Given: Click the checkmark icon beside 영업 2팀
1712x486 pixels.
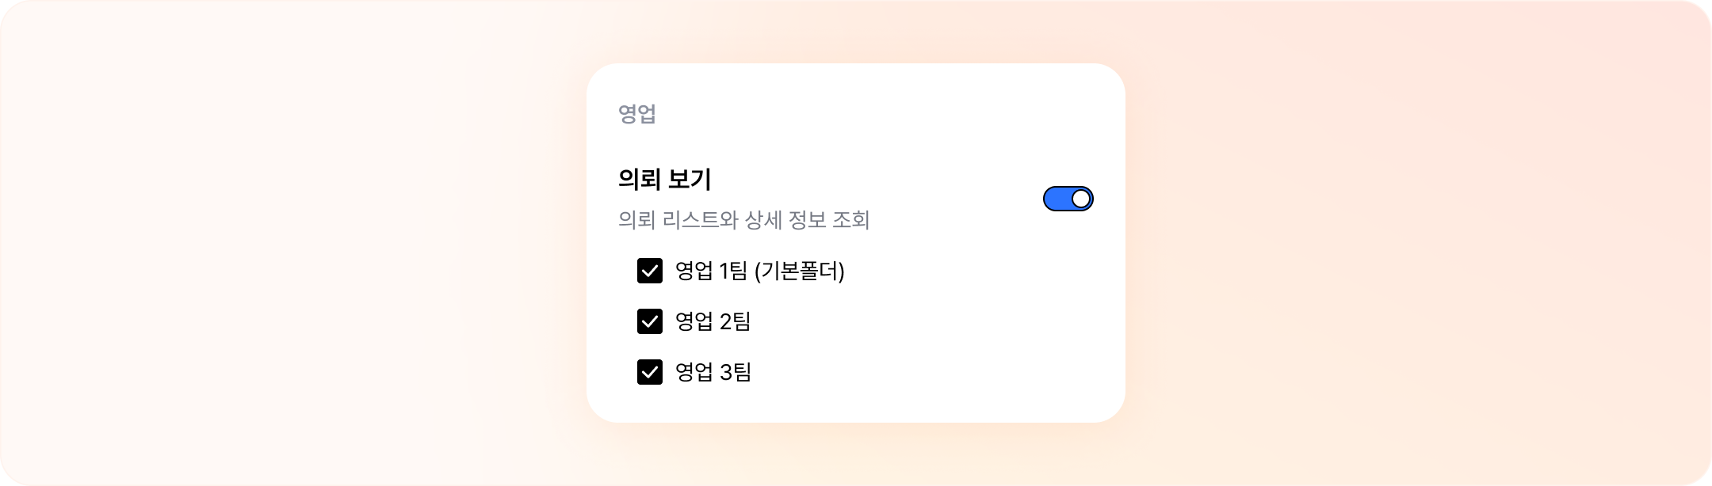Looking at the screenshot, I should (x=650, y=321).
